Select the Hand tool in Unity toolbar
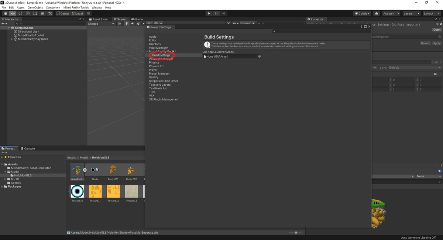The width and height of the screenshot is (443, 240). click(x=5, y=13)
